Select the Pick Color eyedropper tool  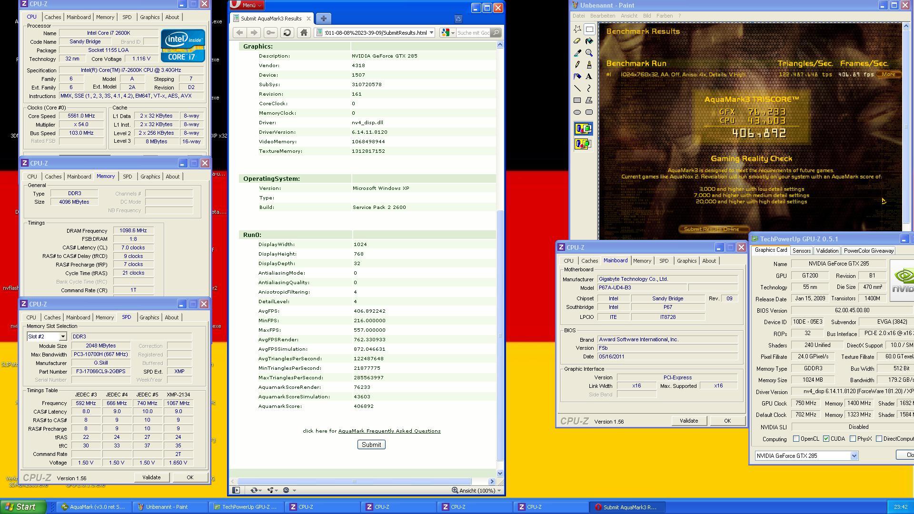coord(577,53)
